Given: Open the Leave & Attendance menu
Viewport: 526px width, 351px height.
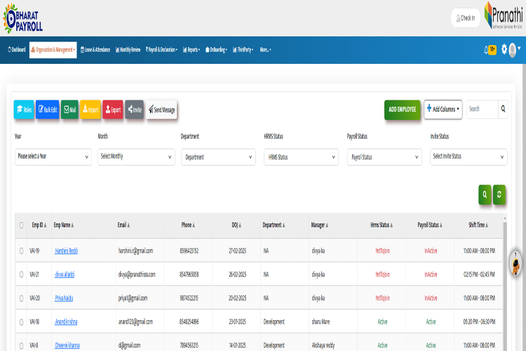Looking at the screenshot, I should 95,50.
